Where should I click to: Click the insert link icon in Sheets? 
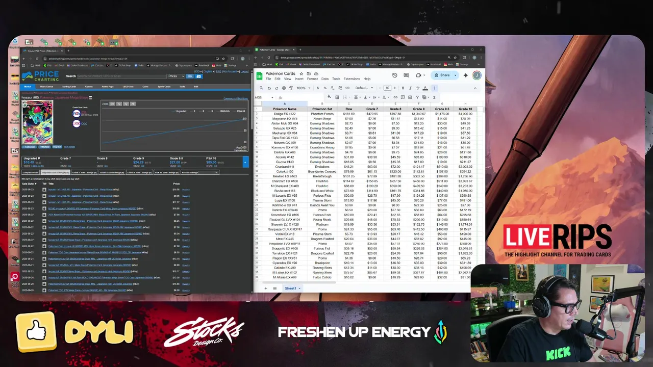pyautogui.click(x=395, y=97)
